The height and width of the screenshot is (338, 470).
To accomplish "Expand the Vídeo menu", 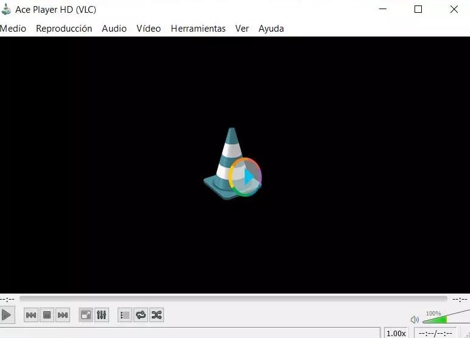I will [149, 29].
